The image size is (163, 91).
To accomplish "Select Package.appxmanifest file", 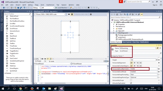I will [125, 35].
